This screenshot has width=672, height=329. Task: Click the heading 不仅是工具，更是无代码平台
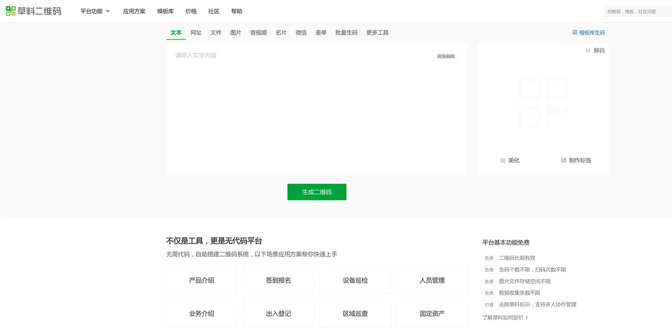tap(214, 241)
